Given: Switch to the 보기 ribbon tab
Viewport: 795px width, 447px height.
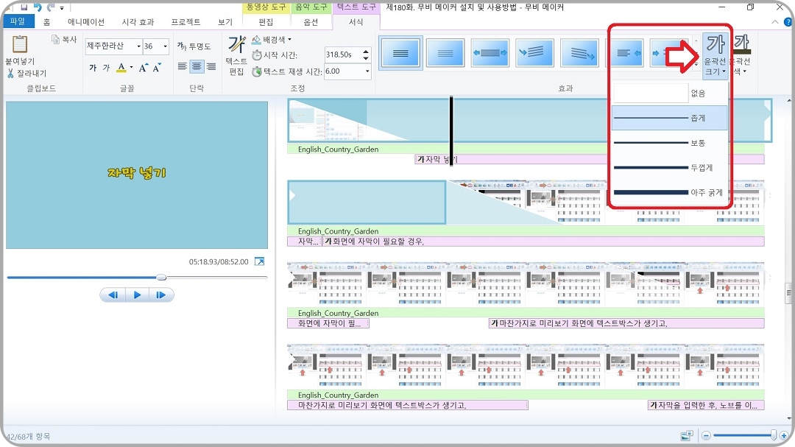Looking at the screenshot, I should point(225,22).
